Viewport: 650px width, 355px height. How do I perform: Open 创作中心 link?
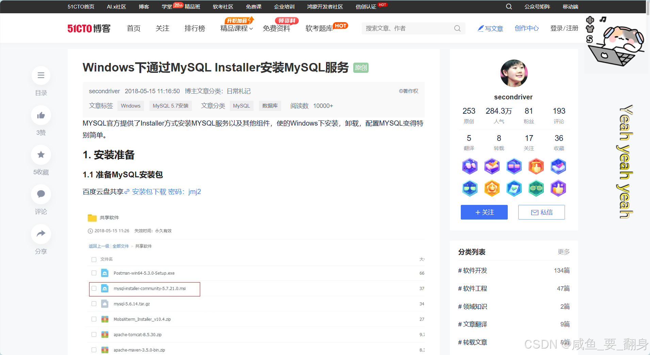[x=527, y=28]
